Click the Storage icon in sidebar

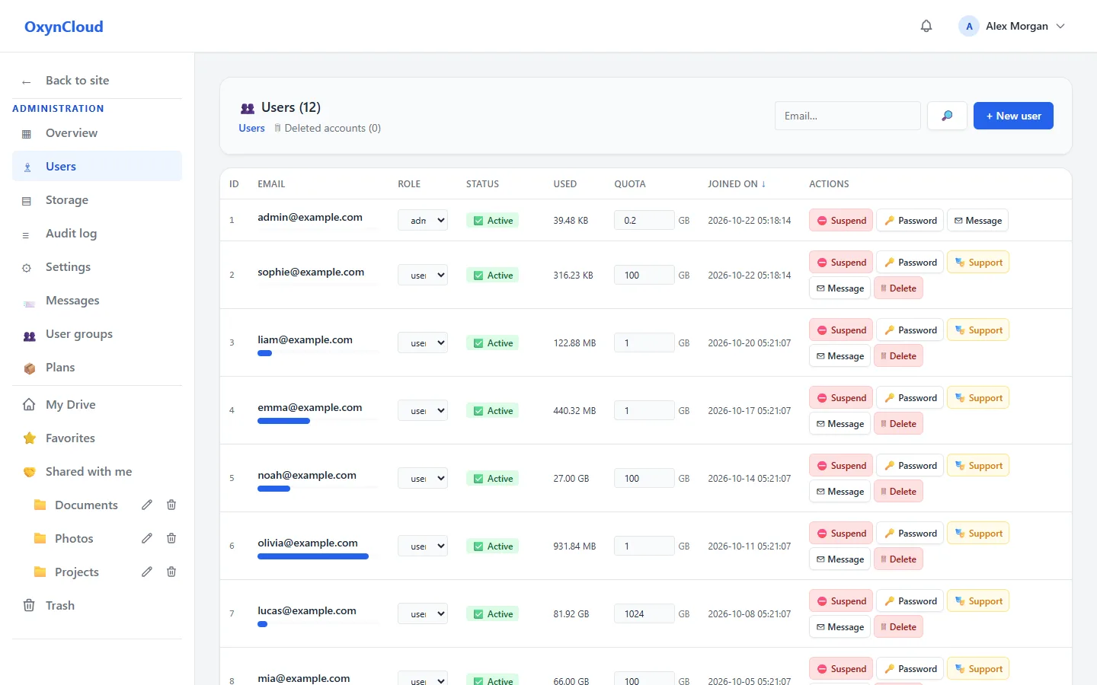coord(27,201)
